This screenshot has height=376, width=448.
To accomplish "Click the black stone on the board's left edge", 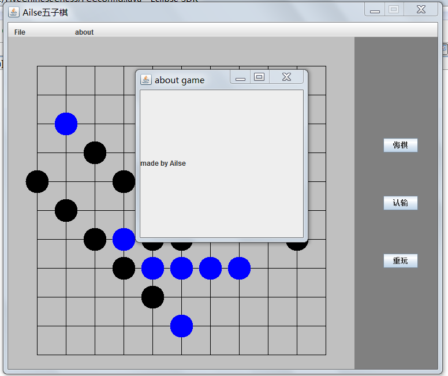I will click(x=37, y=181).
